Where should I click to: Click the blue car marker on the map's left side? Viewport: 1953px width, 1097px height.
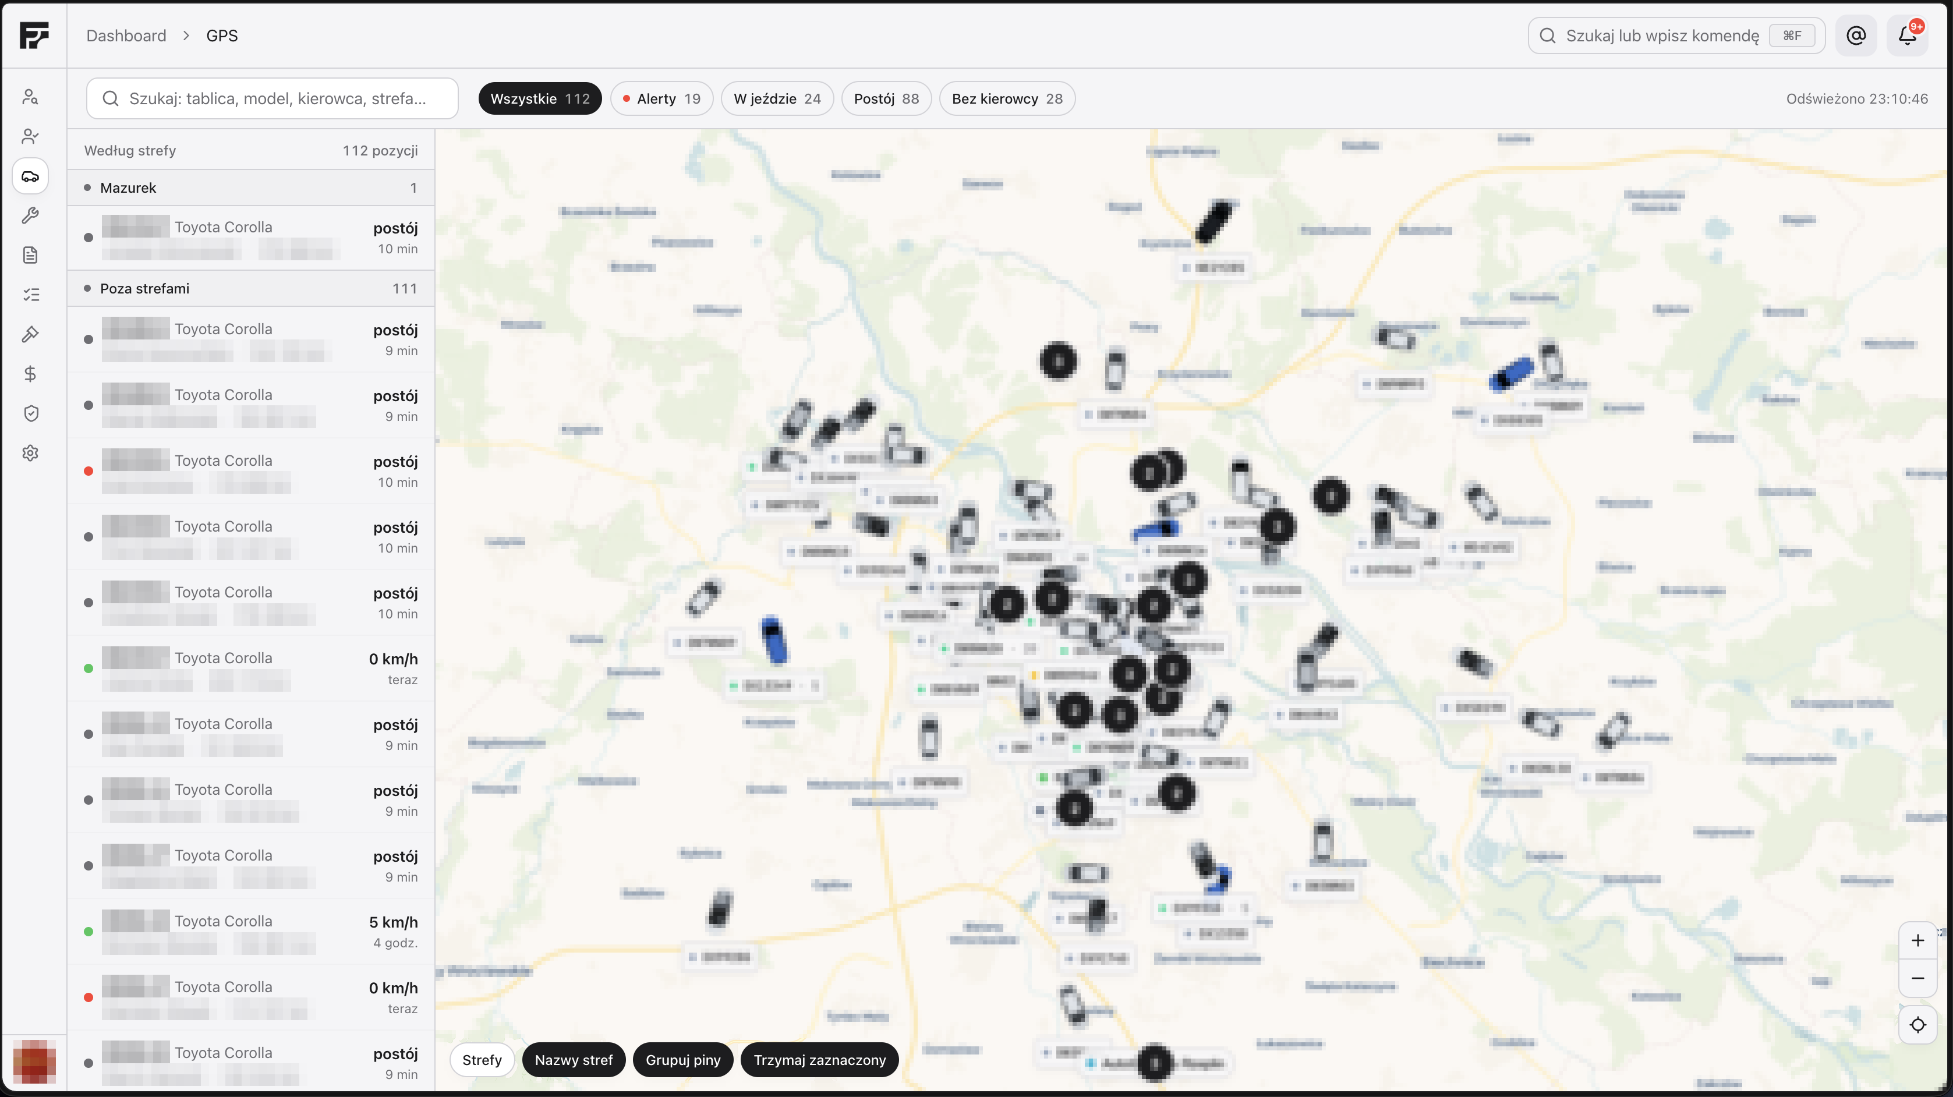click(773, 640)
